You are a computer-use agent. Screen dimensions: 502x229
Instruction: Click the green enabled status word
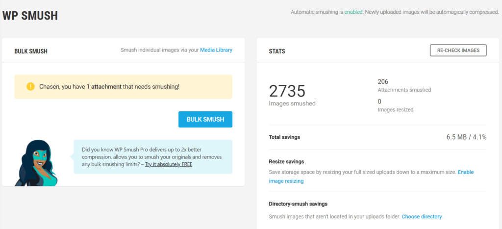[353, 12]
